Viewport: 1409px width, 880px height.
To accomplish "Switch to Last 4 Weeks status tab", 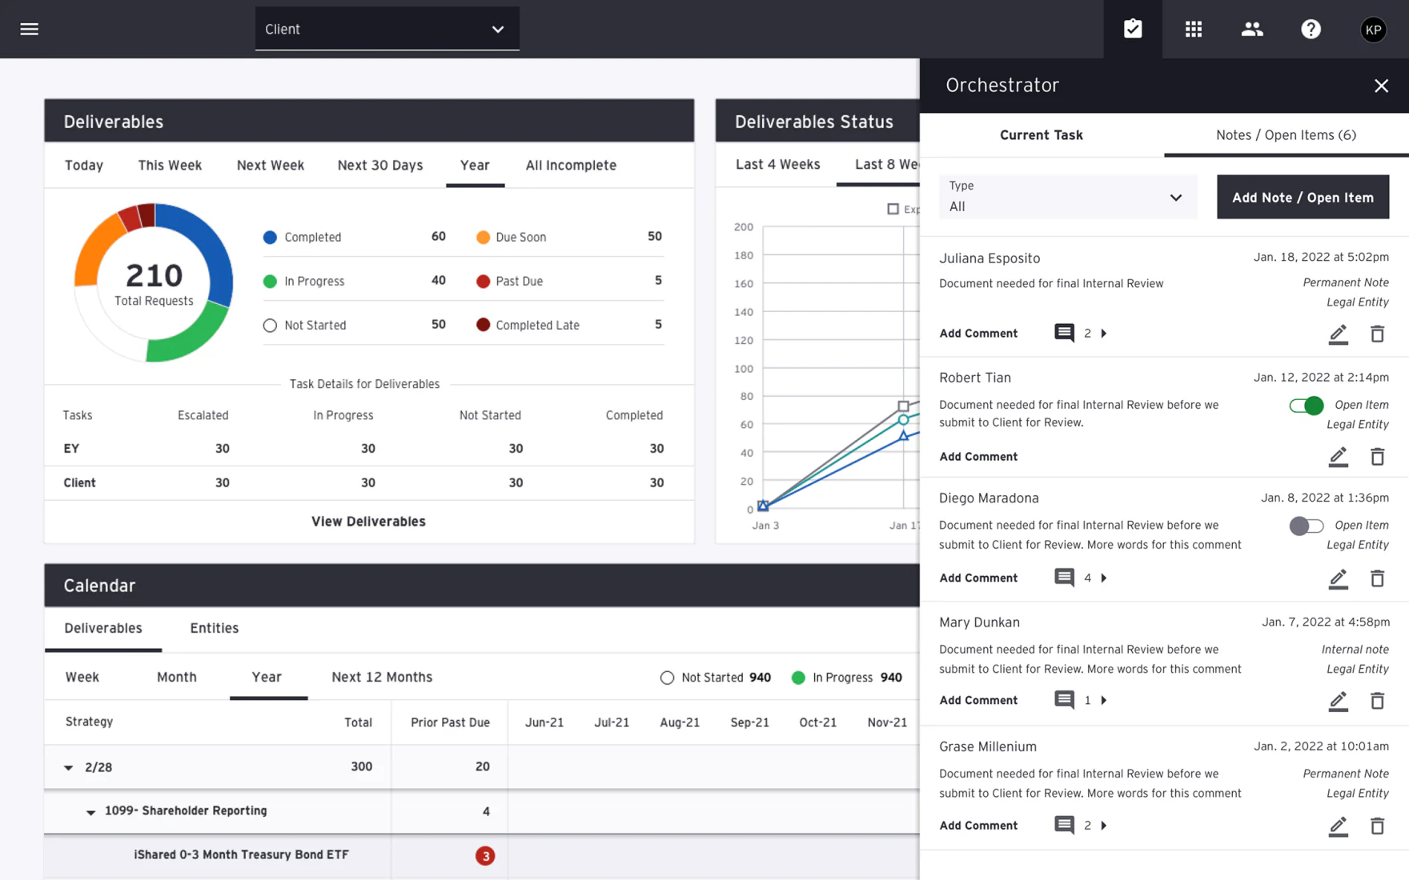I will (x=777, y=164).
